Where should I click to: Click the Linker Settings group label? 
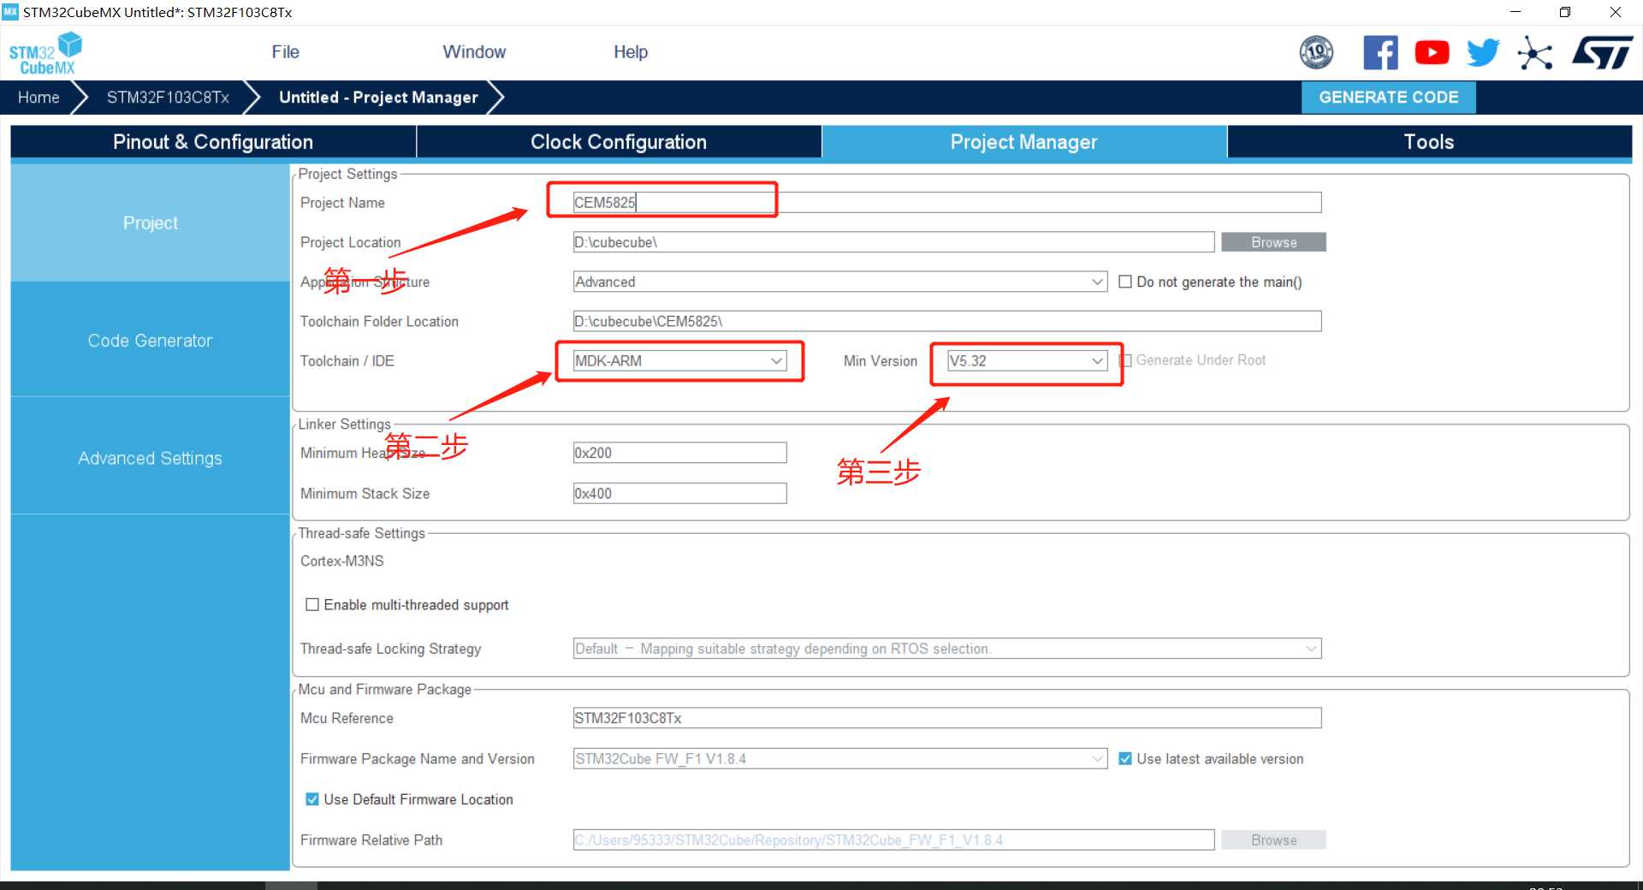point(344,424)
